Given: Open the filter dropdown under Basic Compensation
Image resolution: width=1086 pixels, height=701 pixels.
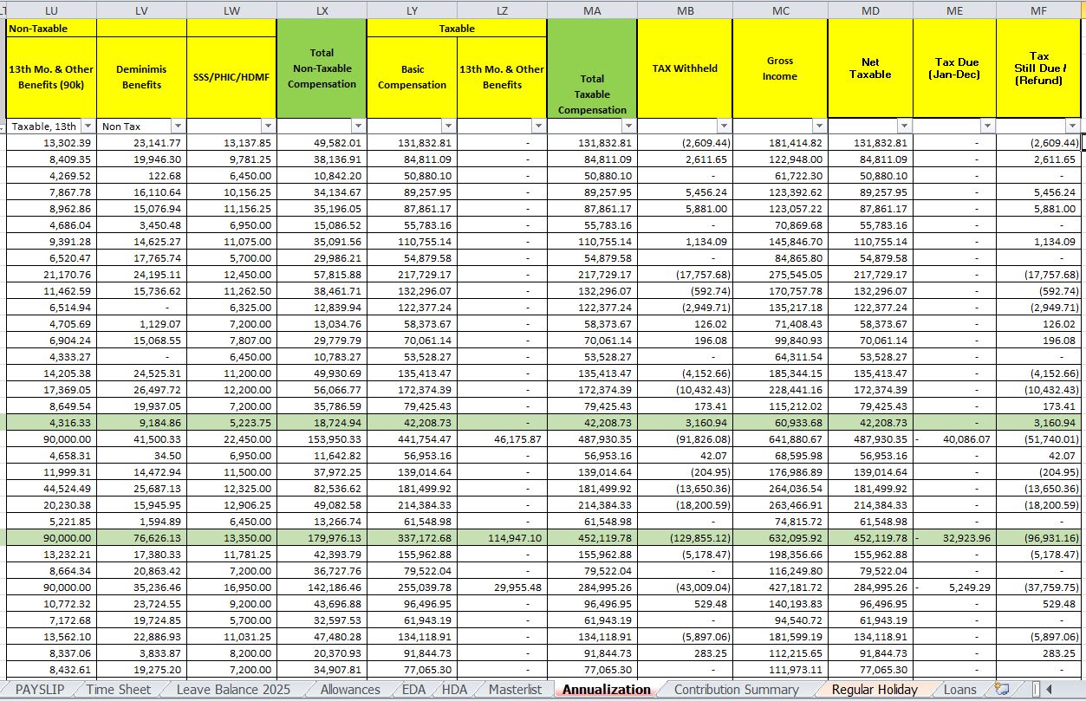Looking at the screenshot, I should pyautogui.click(x=448, y=127).
